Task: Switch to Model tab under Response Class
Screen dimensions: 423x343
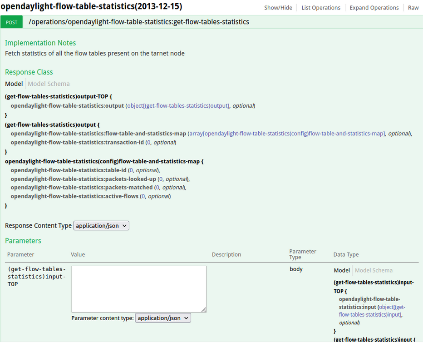Action: (x=14, y=84)
